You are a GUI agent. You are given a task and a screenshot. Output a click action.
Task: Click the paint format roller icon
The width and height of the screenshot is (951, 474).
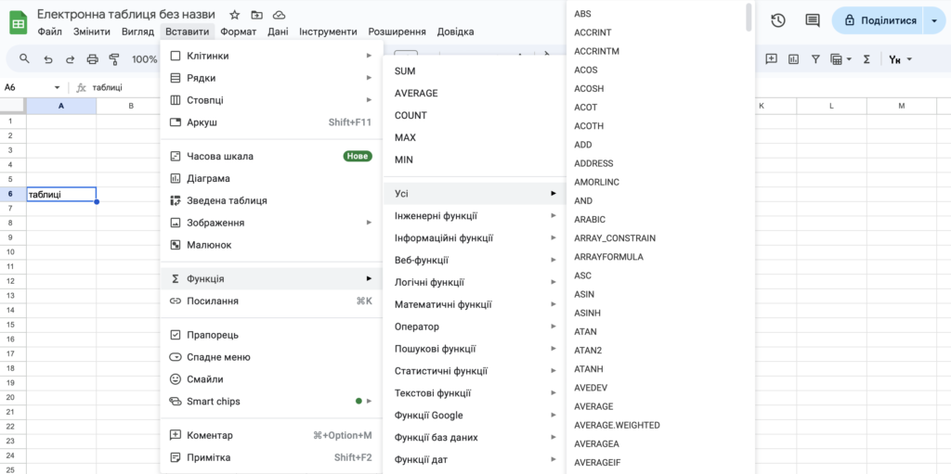point(114,58)
